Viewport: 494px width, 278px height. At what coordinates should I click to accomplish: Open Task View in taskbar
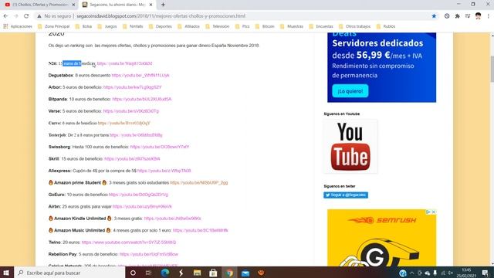[x=149, y=273]
